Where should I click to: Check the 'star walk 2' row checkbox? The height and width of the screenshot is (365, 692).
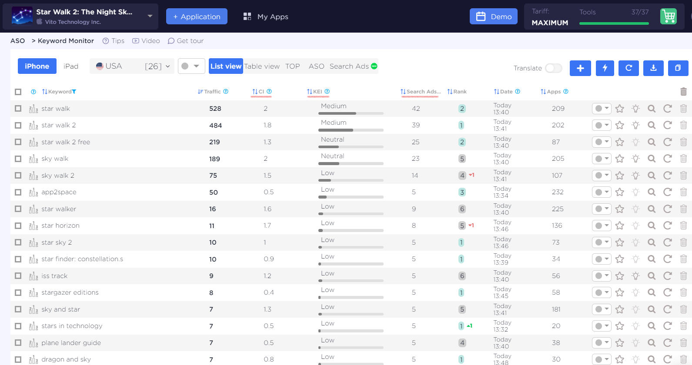click(18, 125)
